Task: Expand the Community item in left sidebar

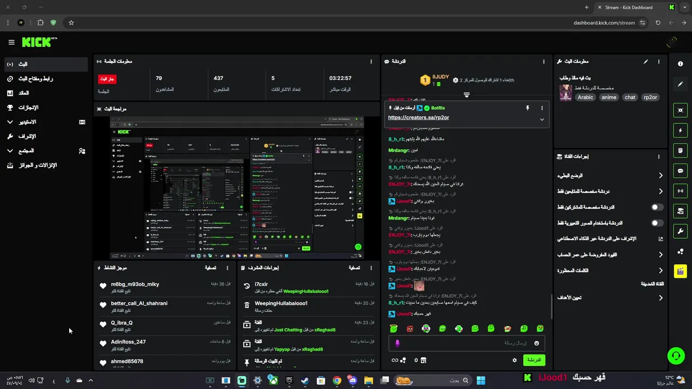Action: pyautogui.click(x=46, y=151)
